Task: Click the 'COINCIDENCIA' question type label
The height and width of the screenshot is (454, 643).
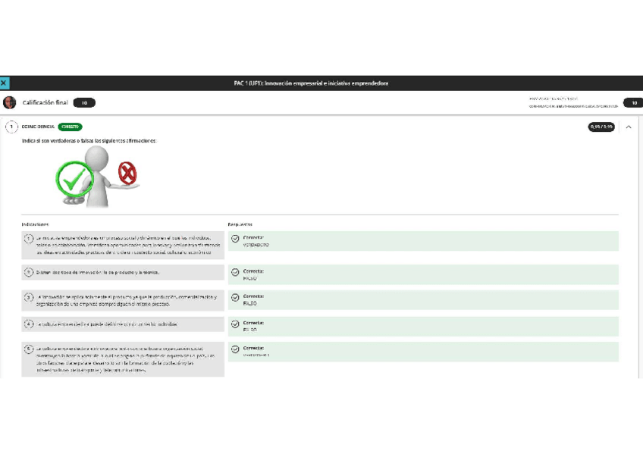Action: pyautogui.click(x=38, y=127)
